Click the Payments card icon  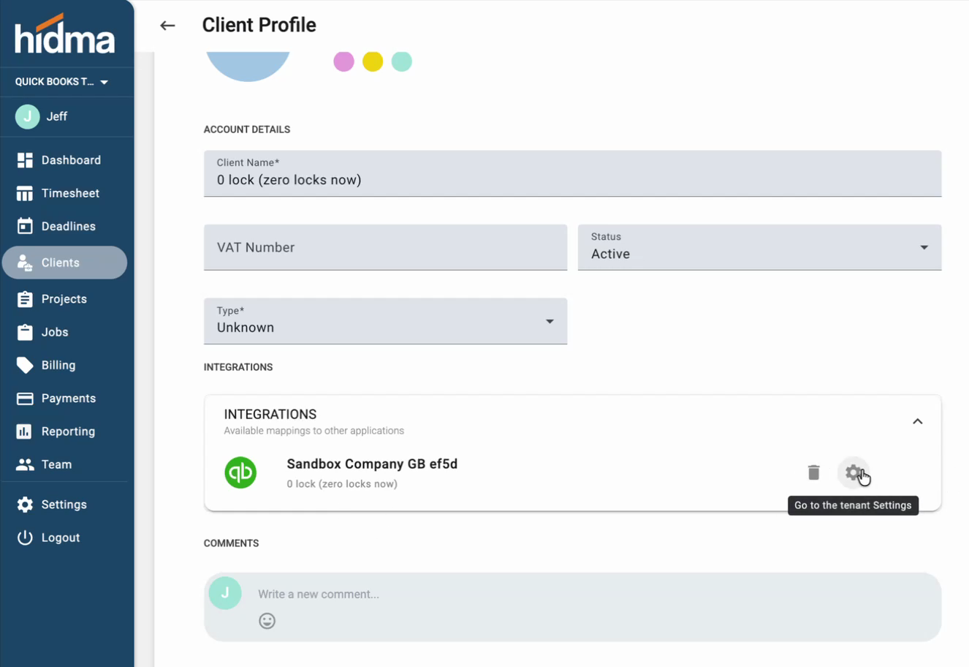click(x=25, y=399)
